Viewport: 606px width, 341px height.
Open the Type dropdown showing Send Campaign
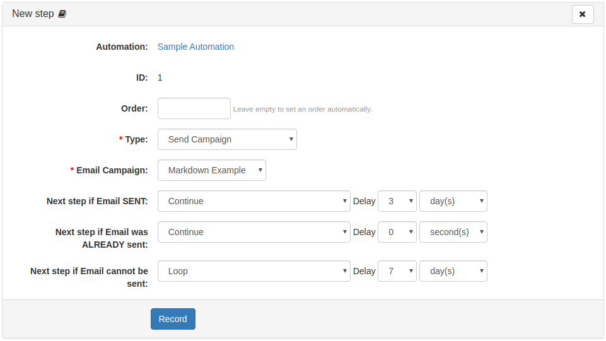point(227,139)
